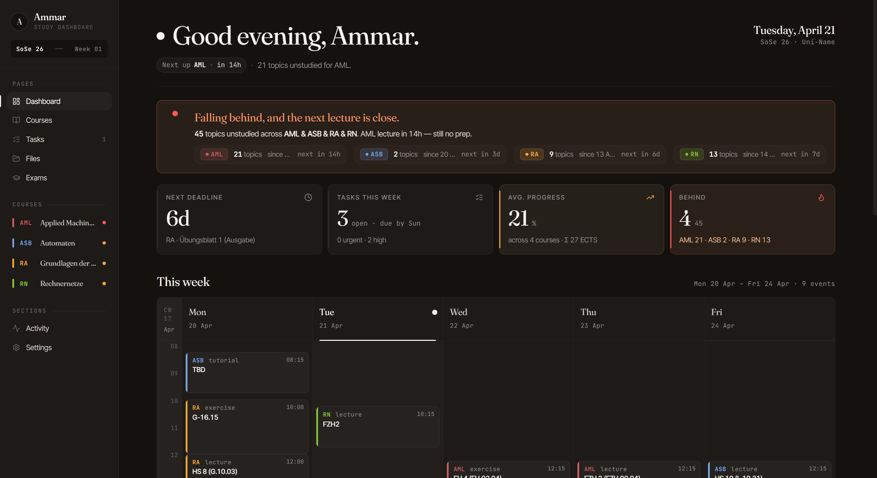
Task: Click the Next up AML pill
Action: coord(201,65)
